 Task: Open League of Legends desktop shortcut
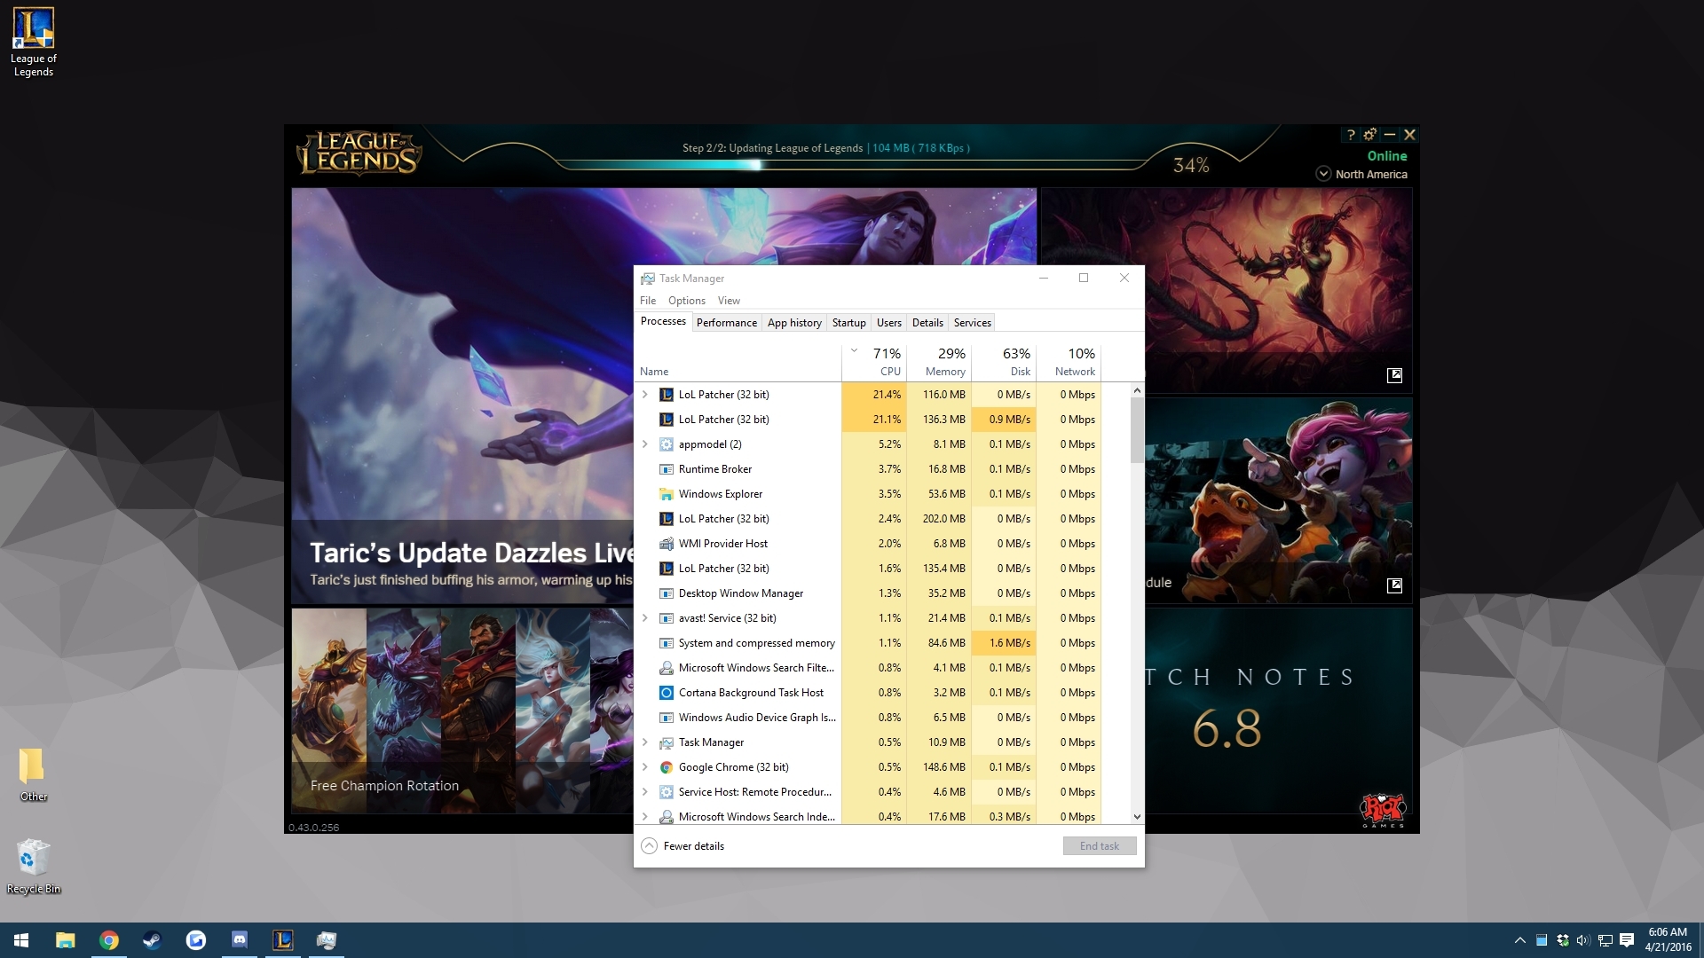tap(34, 42)
